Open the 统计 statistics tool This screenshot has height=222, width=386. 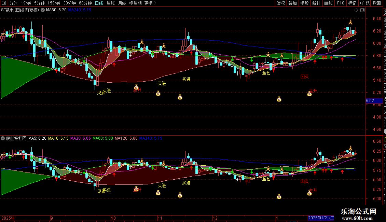coord(316,3)
